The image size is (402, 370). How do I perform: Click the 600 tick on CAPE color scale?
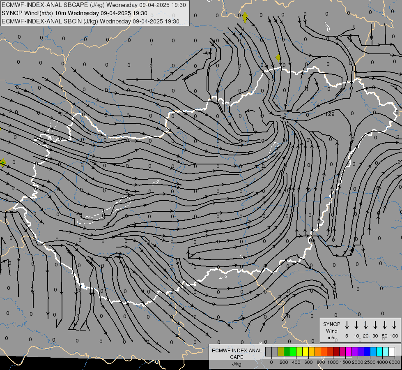coord(308,362)
